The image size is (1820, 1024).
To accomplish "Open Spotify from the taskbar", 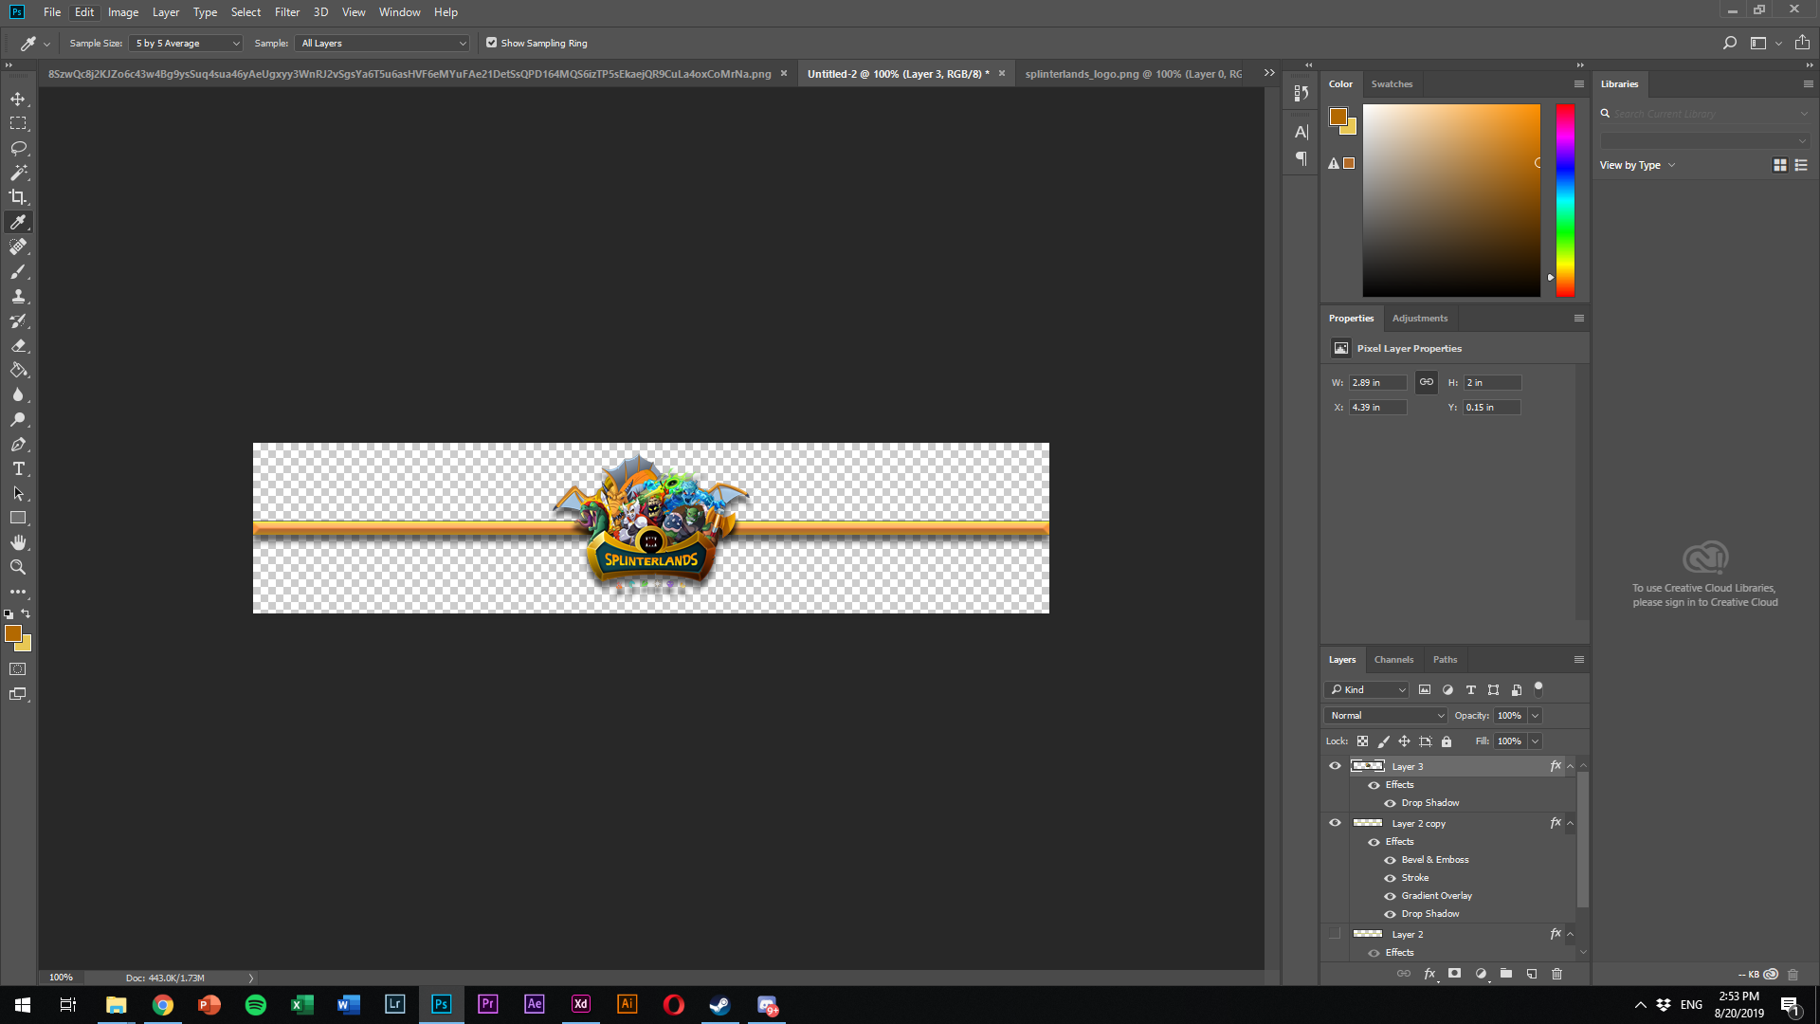I will 256,1005.
